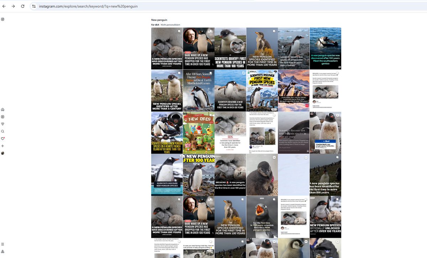The width and height of the screenshot is (427, 258).
Task: Go back with the browser back arrow
Action: tap(4, 6)
